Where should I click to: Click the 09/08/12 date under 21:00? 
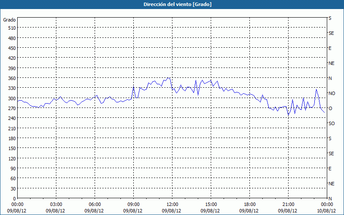(288, 211)
